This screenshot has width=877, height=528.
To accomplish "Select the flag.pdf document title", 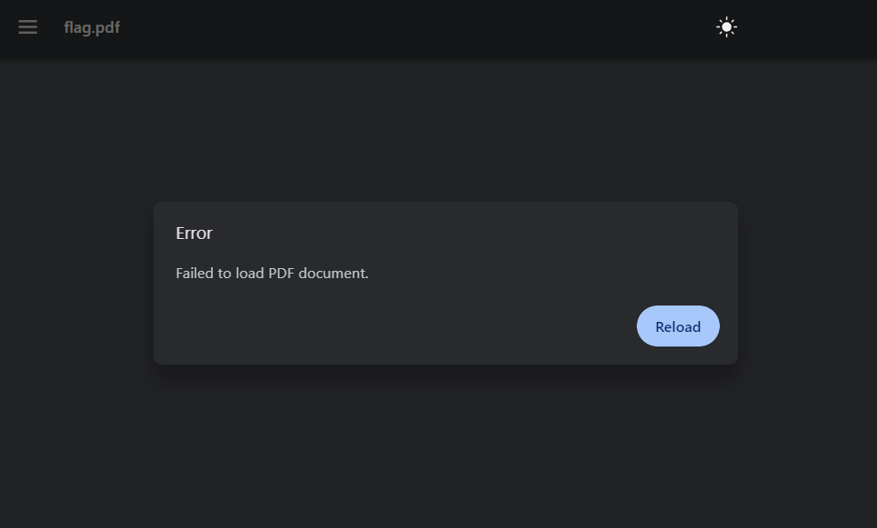I will [91, 27].
